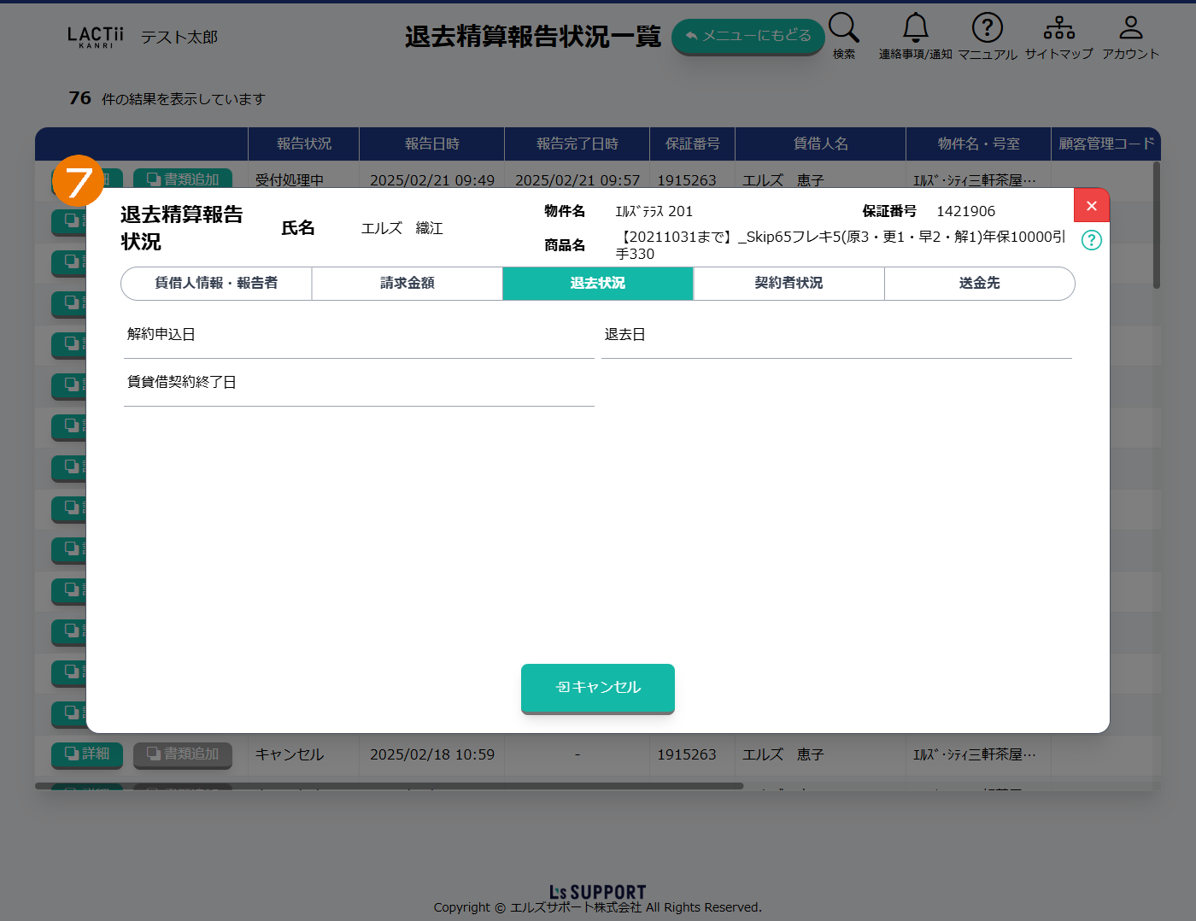Open the manual question mark icon
The width and height of the screenshot is (1196, 921).
coord(987,28)
